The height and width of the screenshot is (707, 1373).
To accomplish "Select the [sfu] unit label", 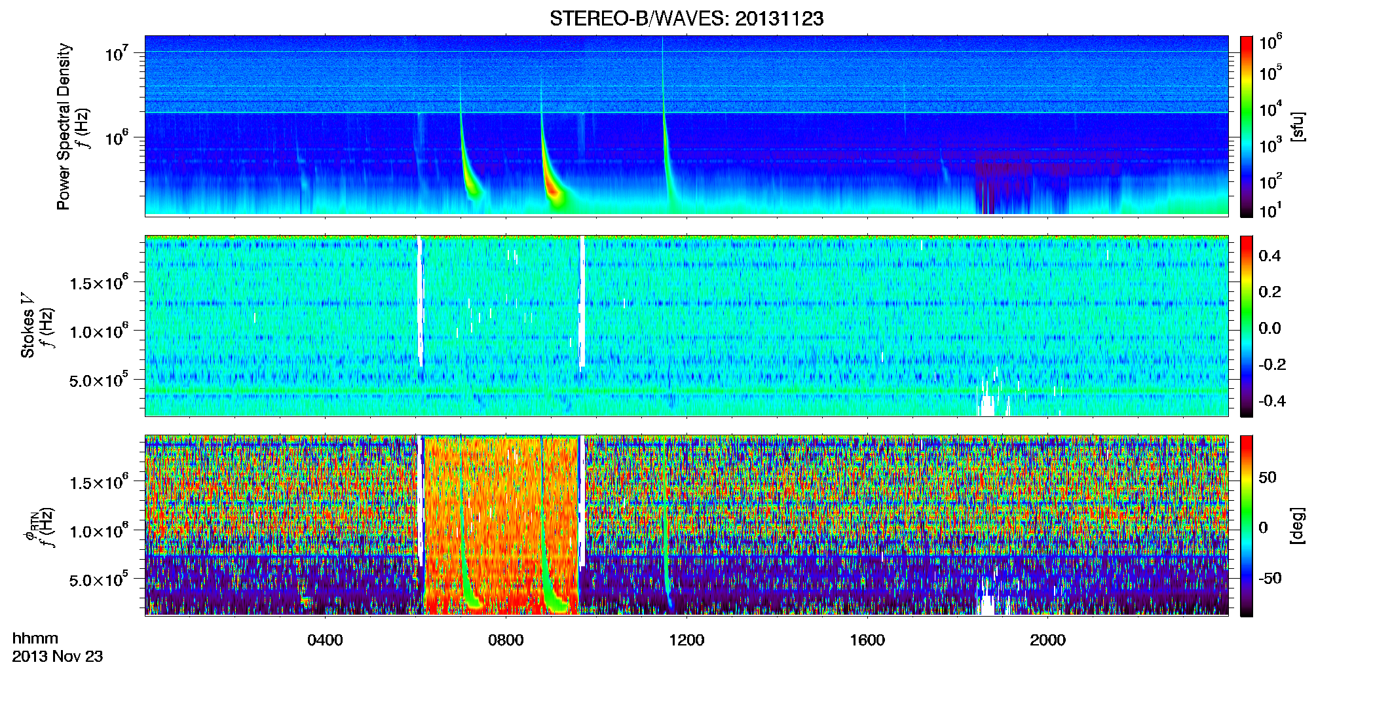I will click(x=1297, y=127).
